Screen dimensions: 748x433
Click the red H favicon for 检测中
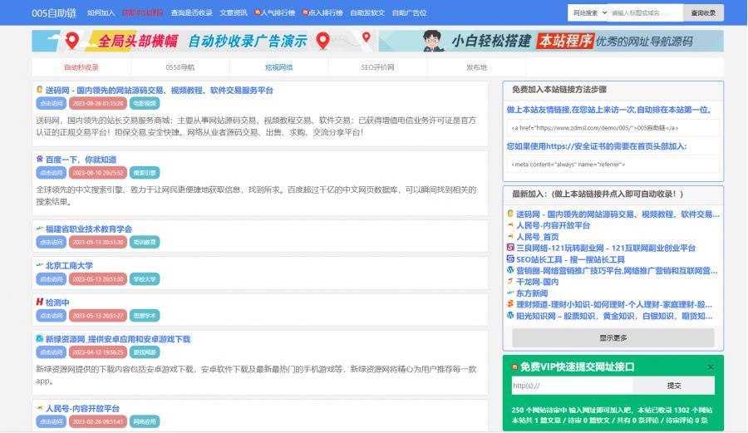tap(40, 302)
